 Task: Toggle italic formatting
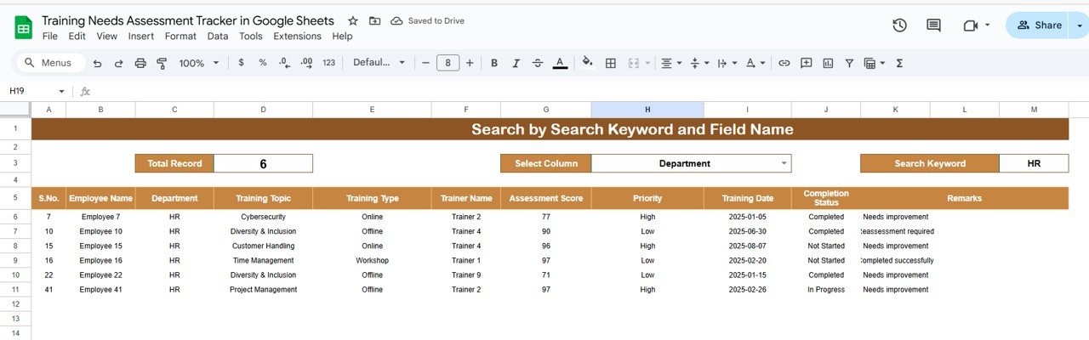point(515,63)
